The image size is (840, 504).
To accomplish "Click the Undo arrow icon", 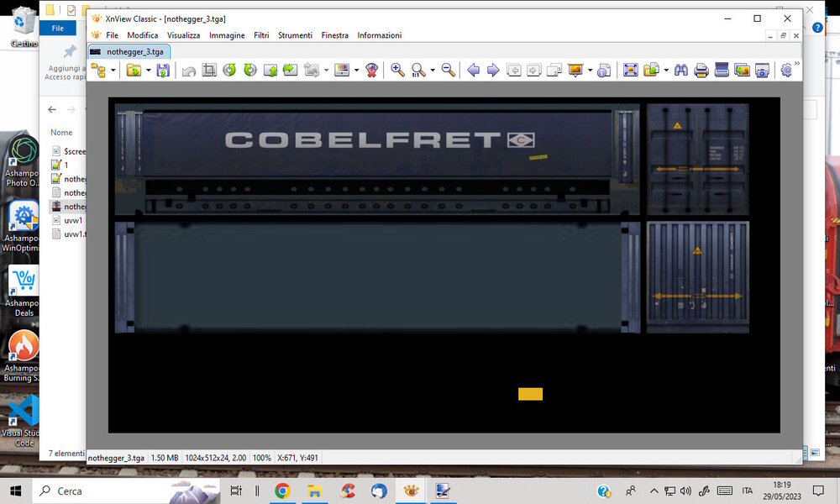I will [188, 71].
